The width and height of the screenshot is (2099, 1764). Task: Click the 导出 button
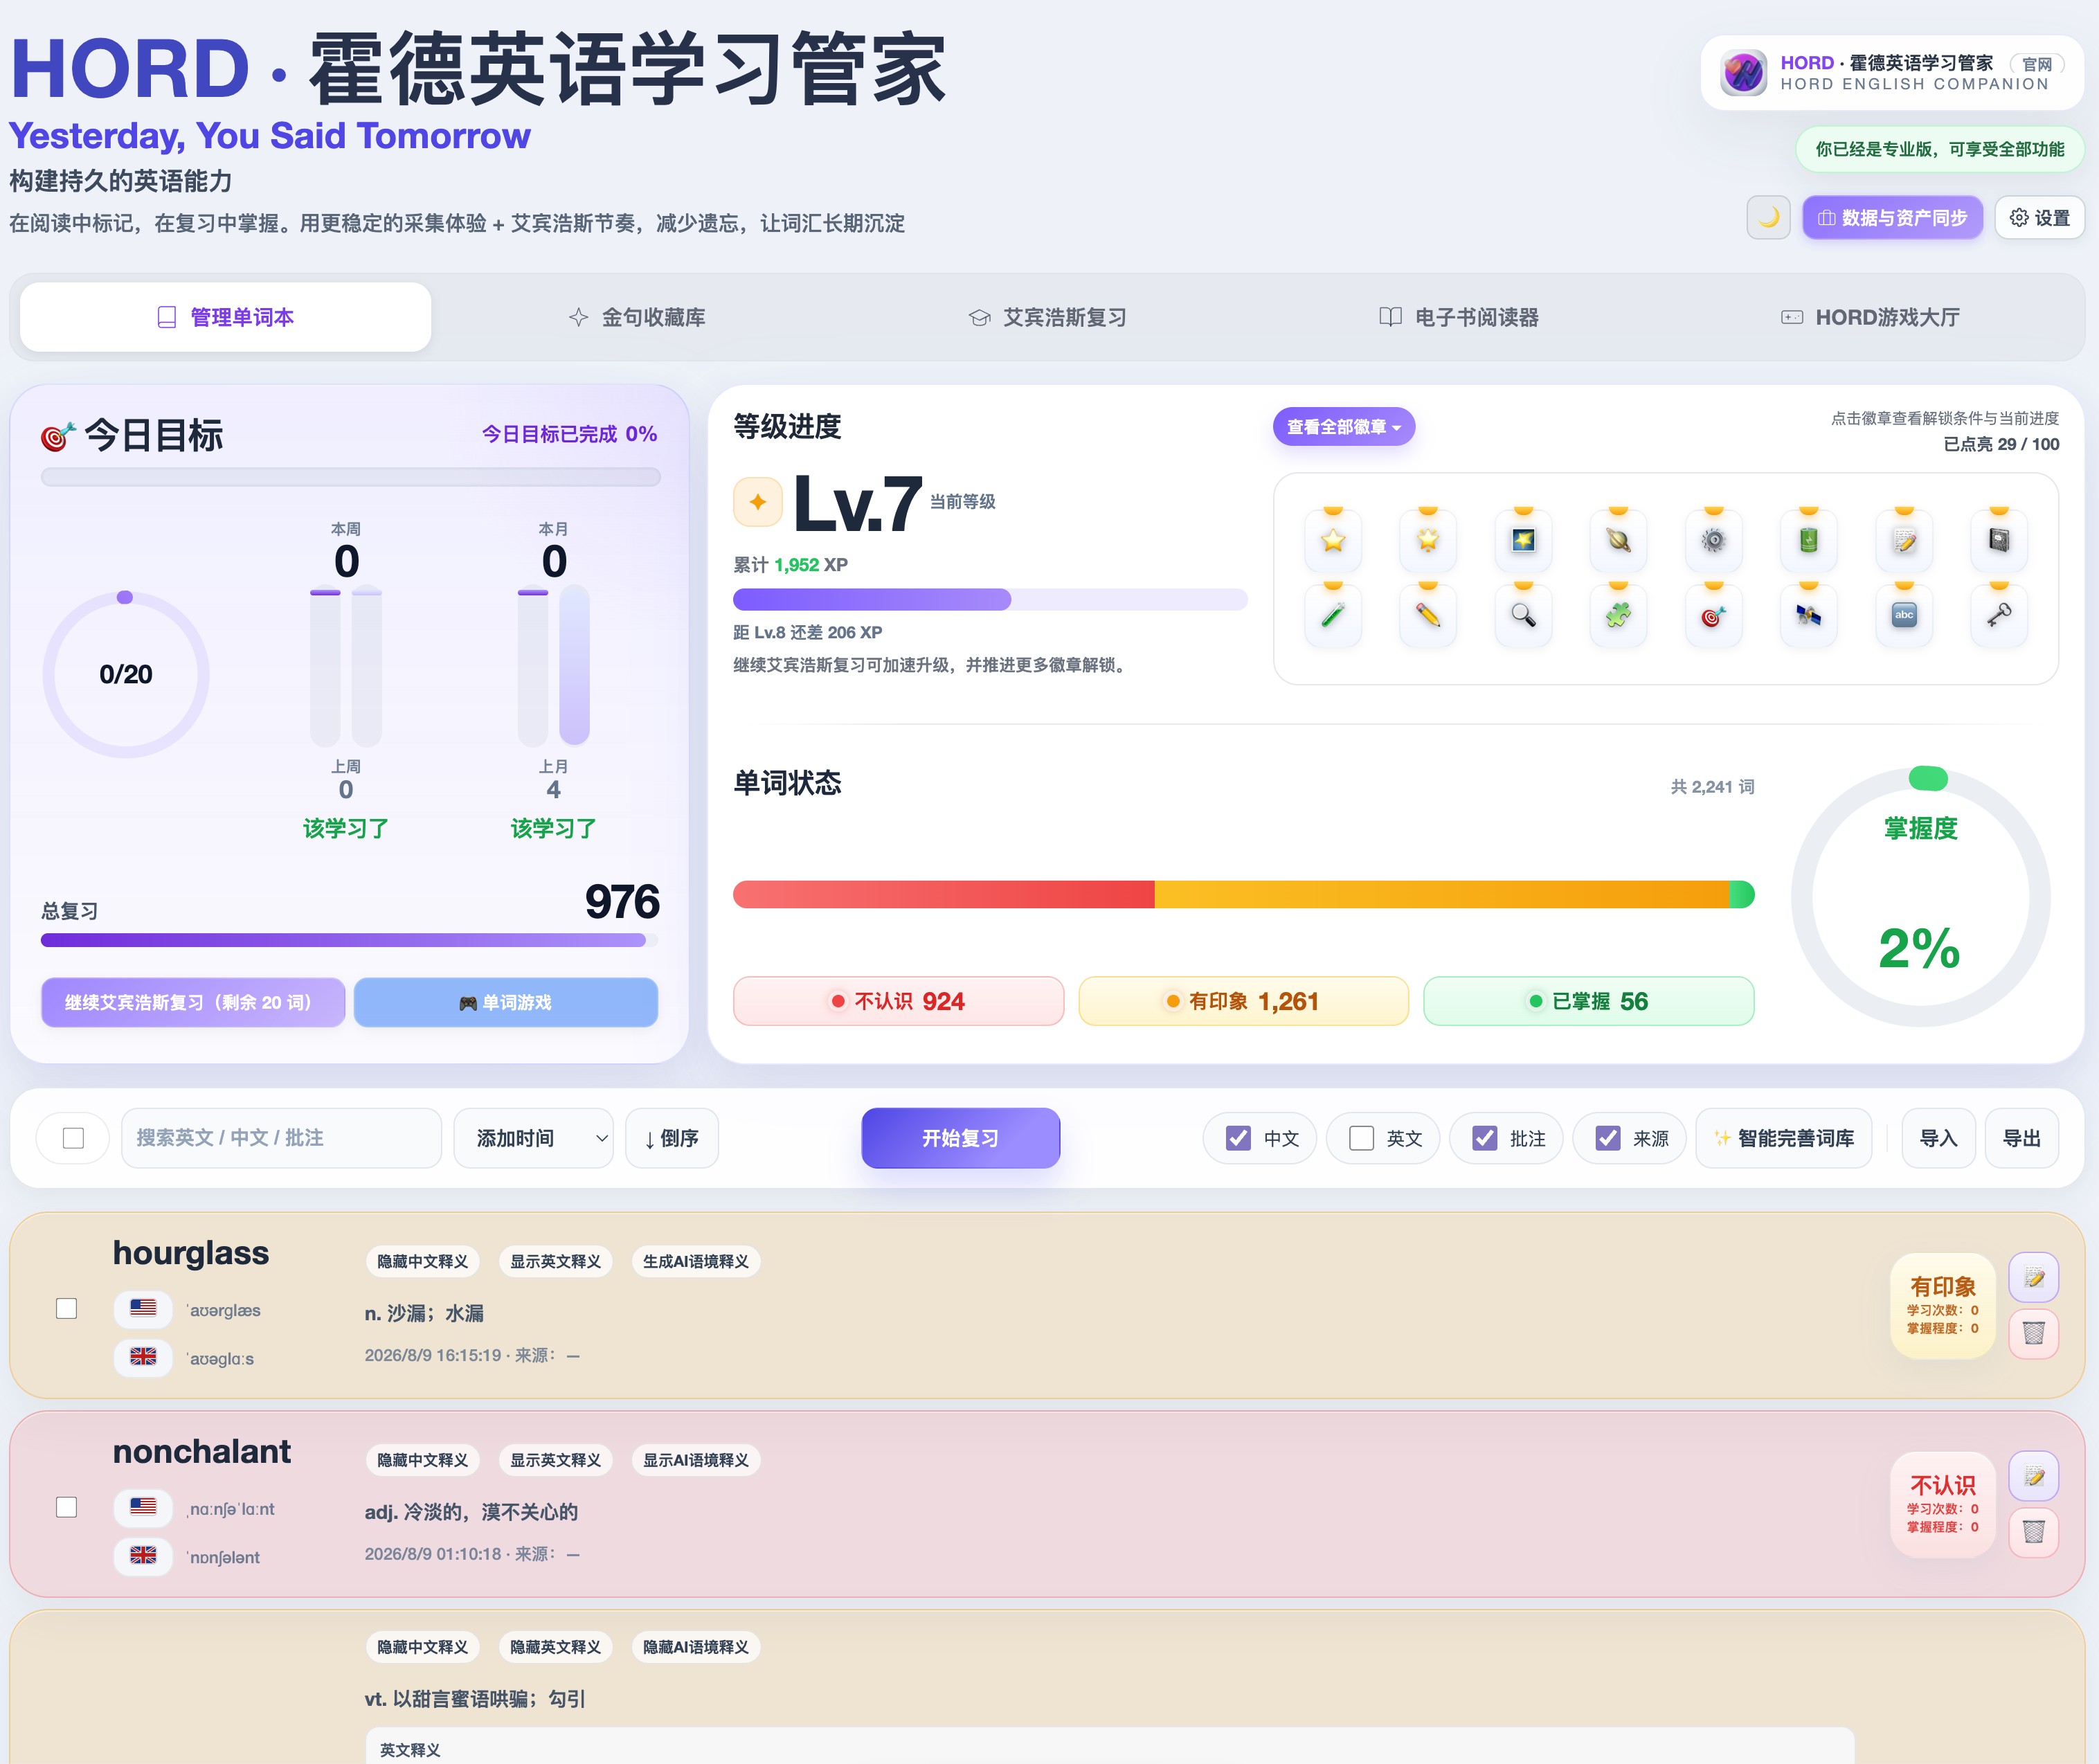[2022, 1138]
